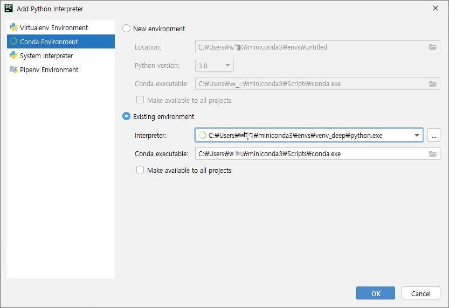449x308 pixels.
Task: Toggle disabled Make available to all projects
Action: coord(140,100)
